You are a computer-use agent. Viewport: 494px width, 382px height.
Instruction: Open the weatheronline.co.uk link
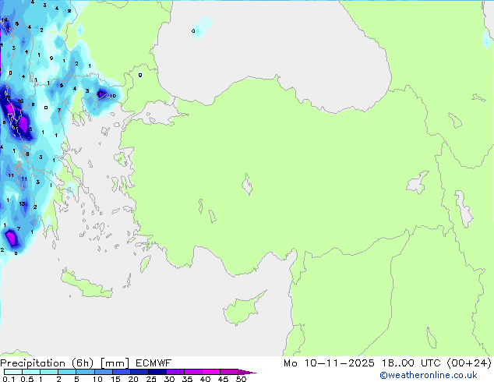429,375
